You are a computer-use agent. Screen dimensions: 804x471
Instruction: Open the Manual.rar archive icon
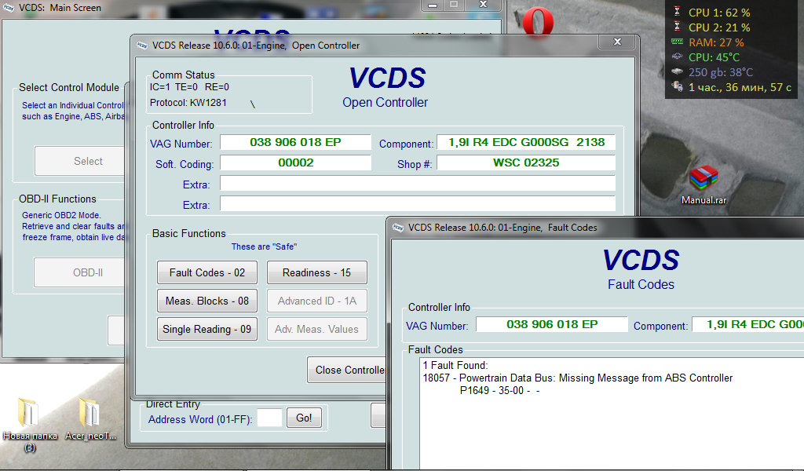point(703,184)
